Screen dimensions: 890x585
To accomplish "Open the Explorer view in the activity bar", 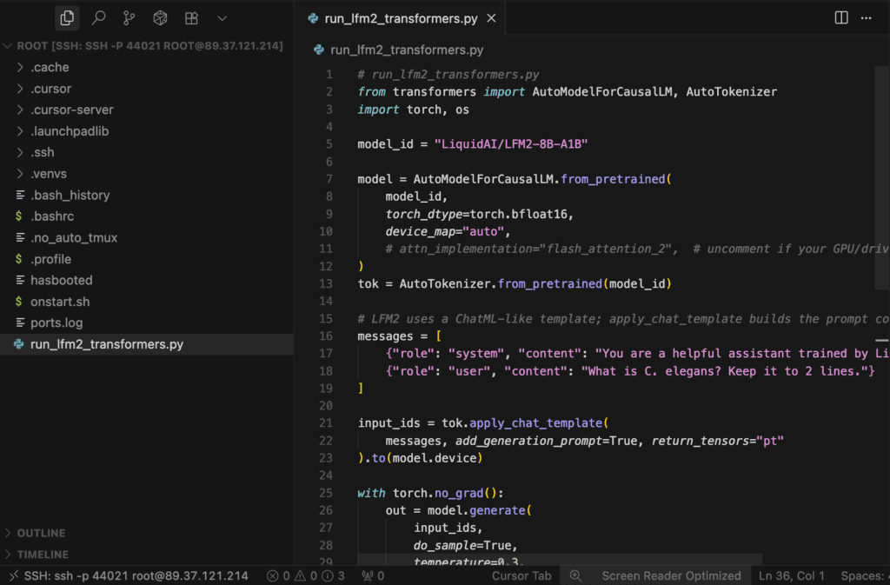I will [67, 17].
